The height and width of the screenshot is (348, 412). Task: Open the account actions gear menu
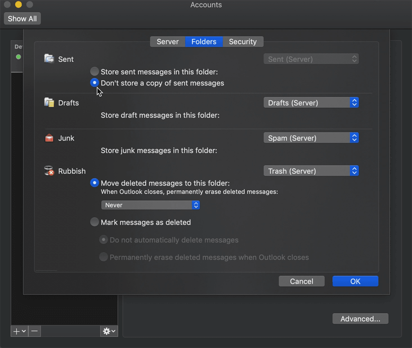pos(107,331)
